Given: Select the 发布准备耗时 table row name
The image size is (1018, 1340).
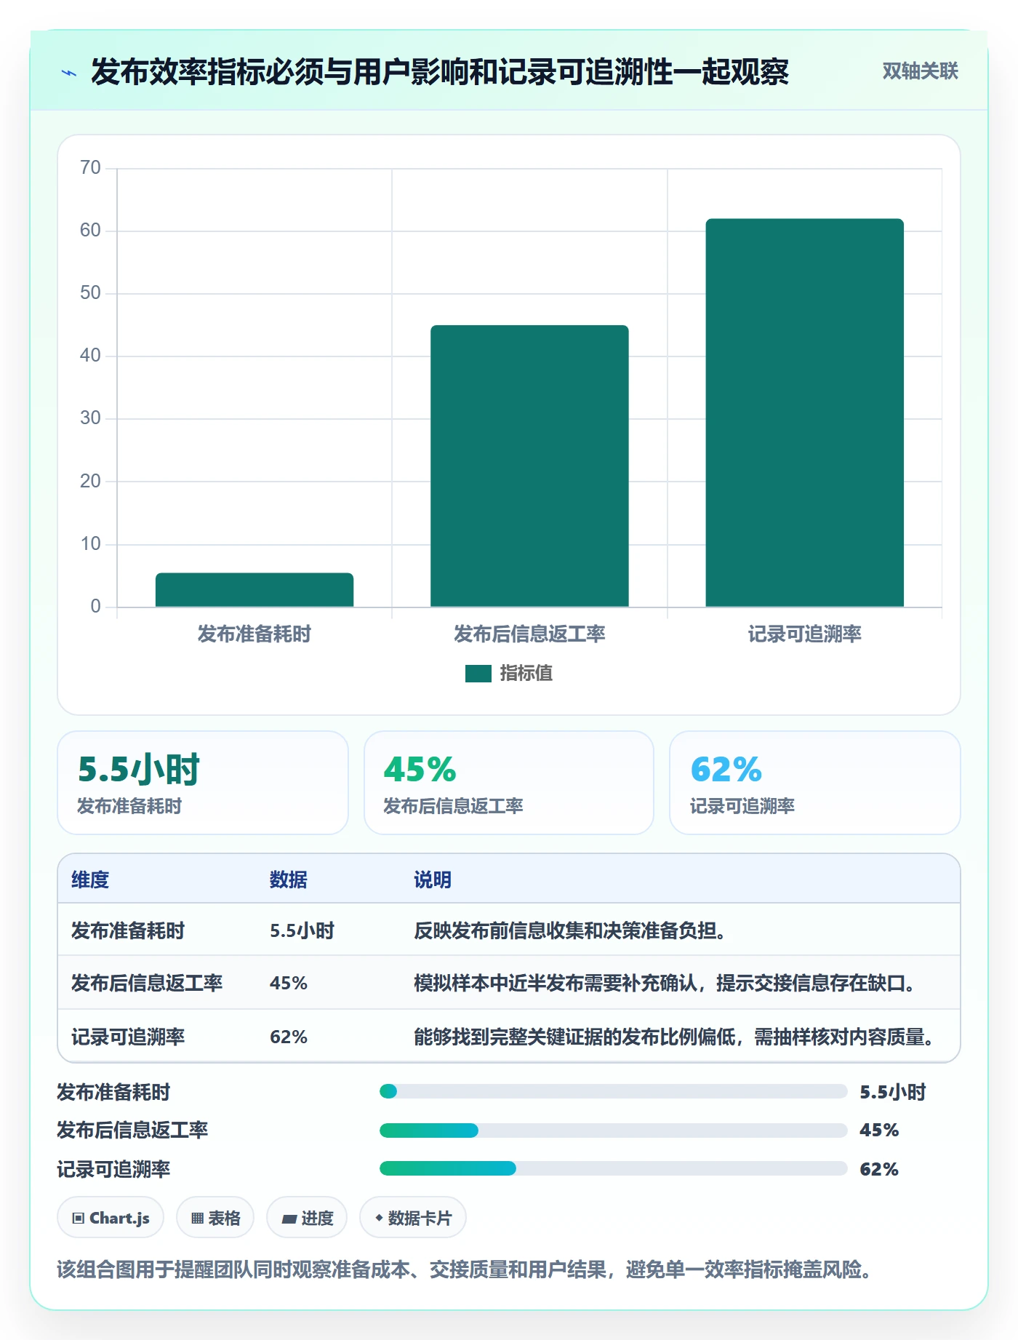Looking at the screenshot, I should coord(128,931).
